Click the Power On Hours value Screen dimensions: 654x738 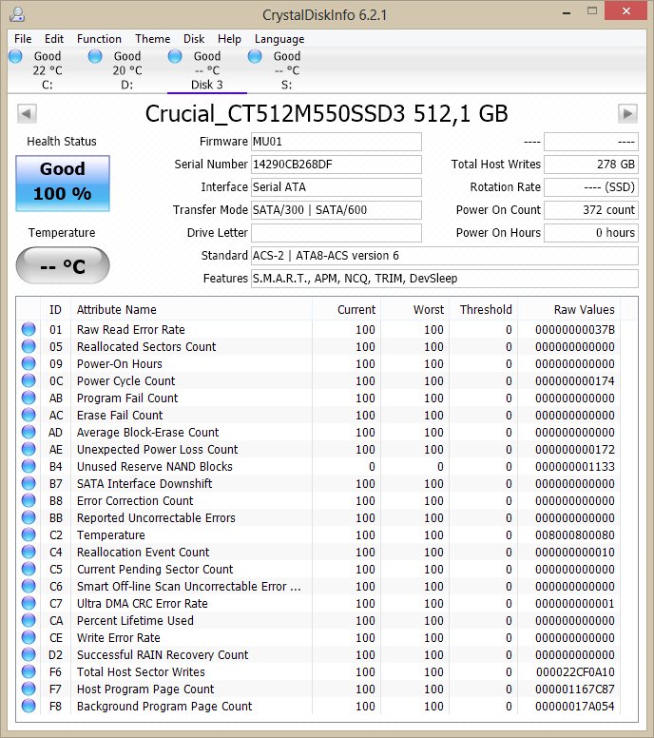point(591,232)
